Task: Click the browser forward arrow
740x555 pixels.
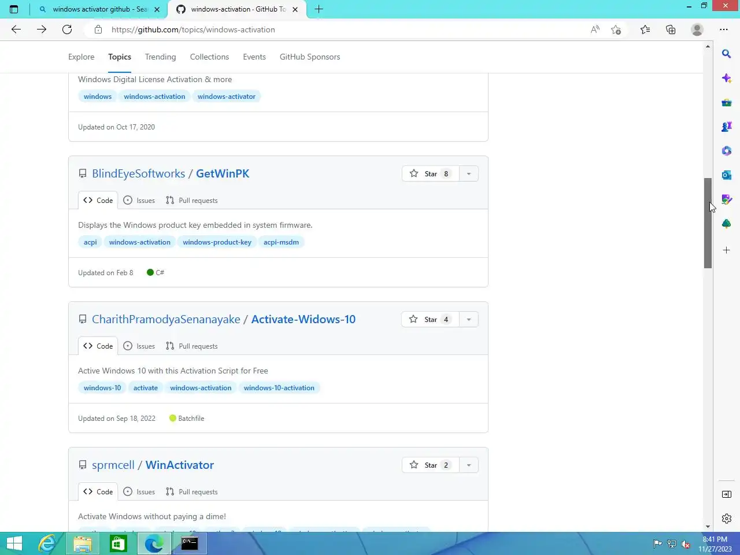Action: coord(42,29)
